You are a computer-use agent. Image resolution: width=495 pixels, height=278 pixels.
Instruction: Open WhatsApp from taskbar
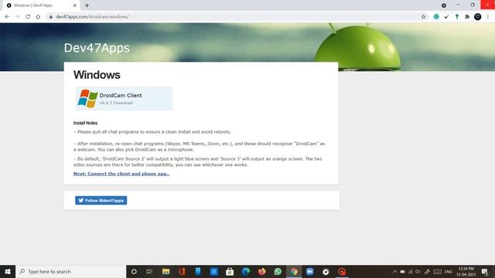point(278,271)
